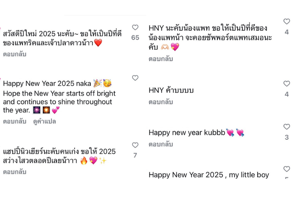This screenshot has height=200, width=293.
Task: Like the 'Happy new year kubbb' comment
Action: 286,127
